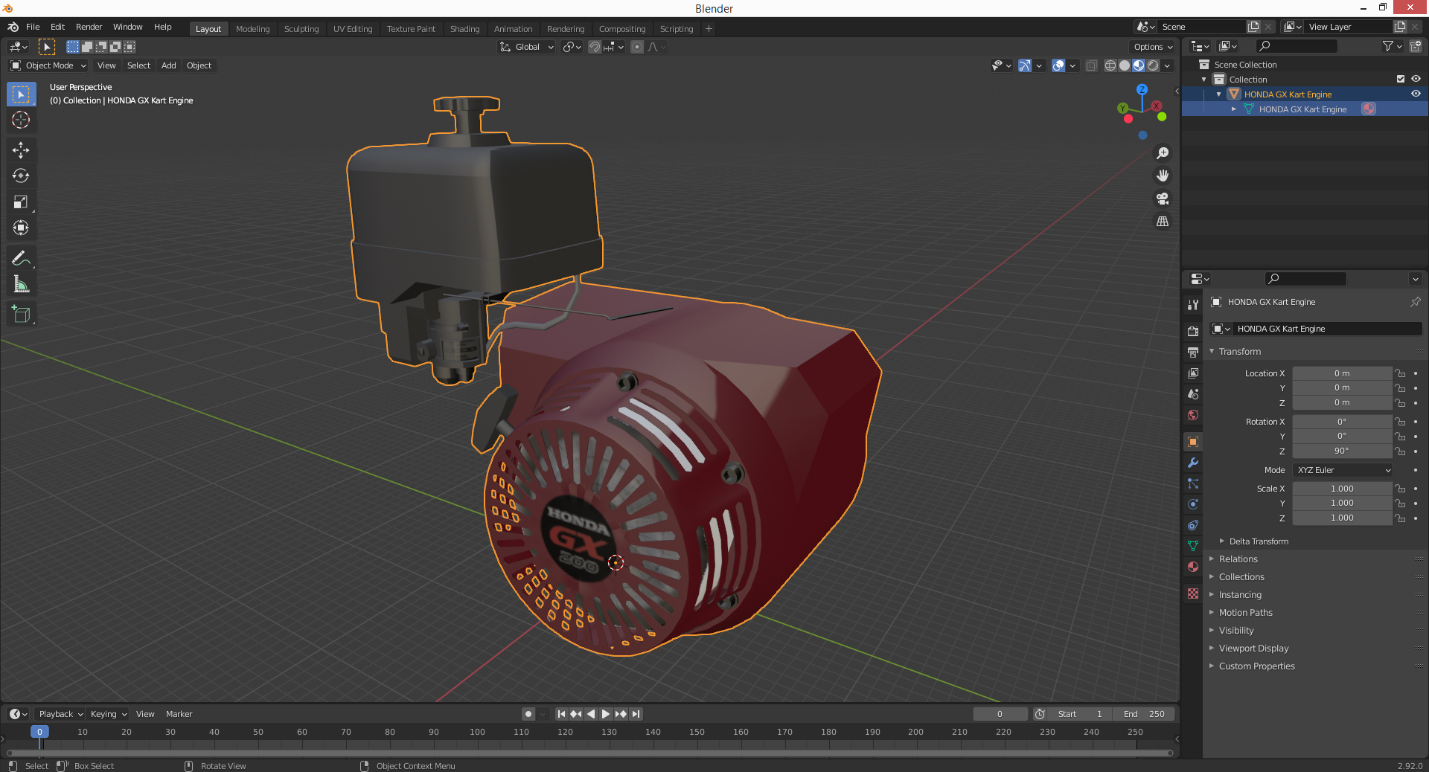1429x772 pixels.
Task: Select the Cursor tool in toolbar
Action: point(21,120)
